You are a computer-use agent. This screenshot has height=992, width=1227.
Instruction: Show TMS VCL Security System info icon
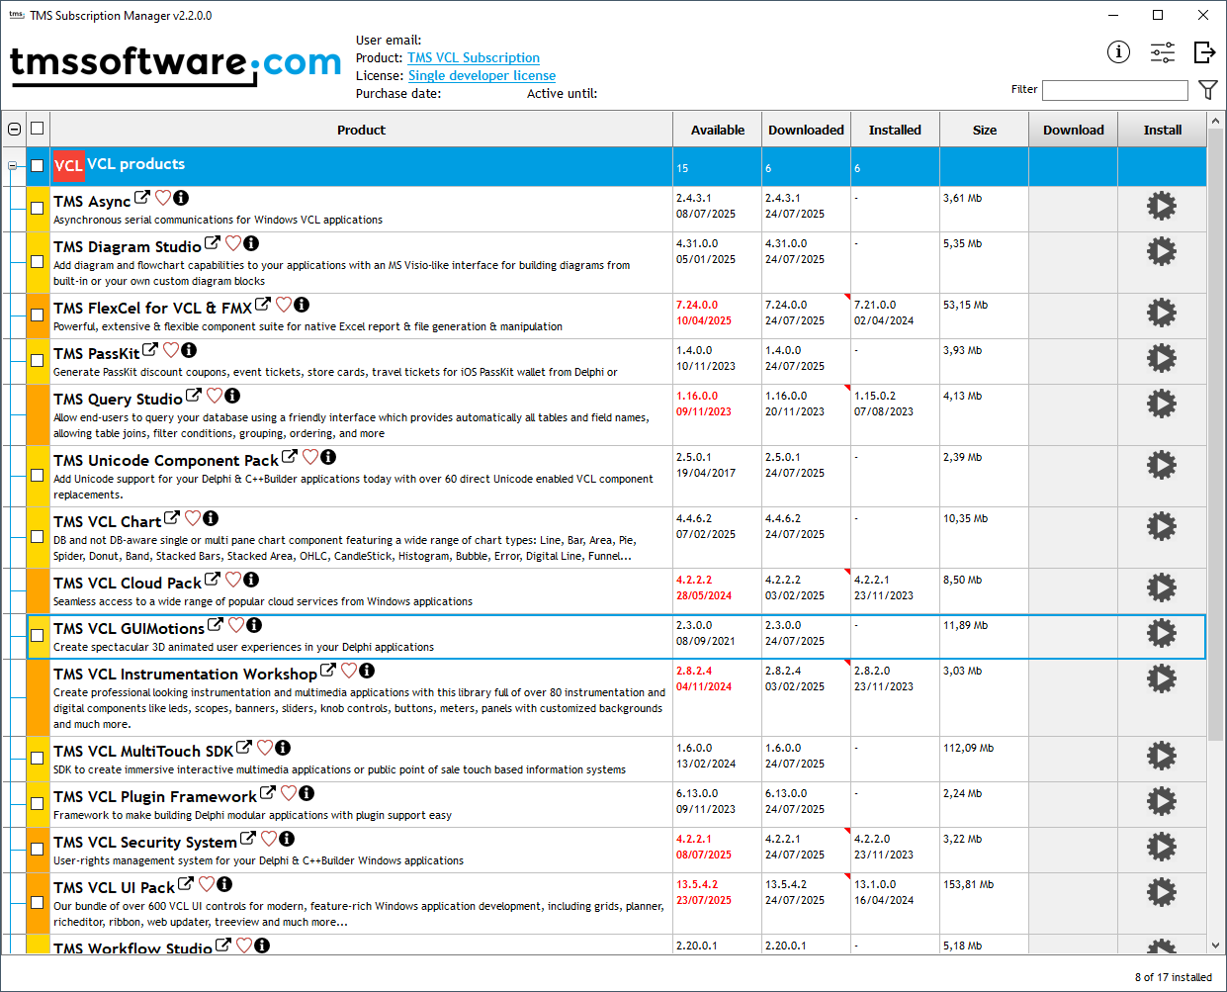287,839
